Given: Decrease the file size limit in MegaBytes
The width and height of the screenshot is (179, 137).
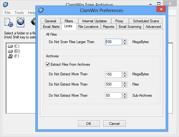Looking at the screenshot, I should pyautogui.click(x=125, y=43).
